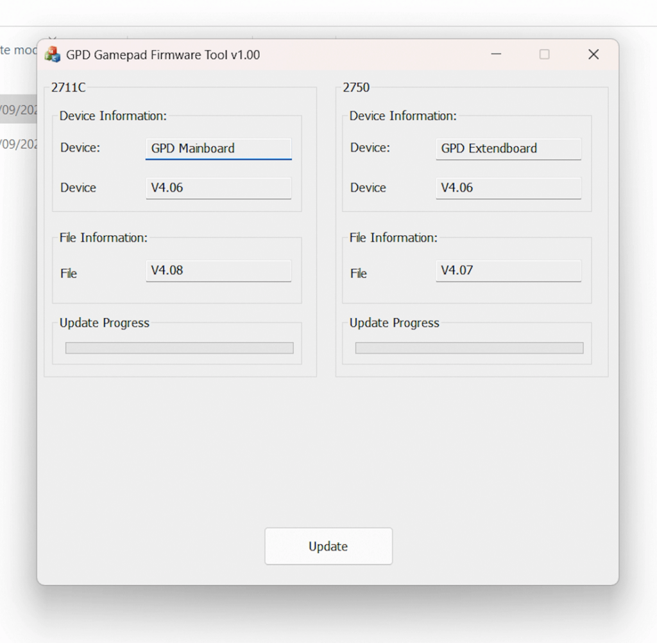Click the File label beside V4.08
The height and width of the screenshot is (643, 657).
coord(68,274)
